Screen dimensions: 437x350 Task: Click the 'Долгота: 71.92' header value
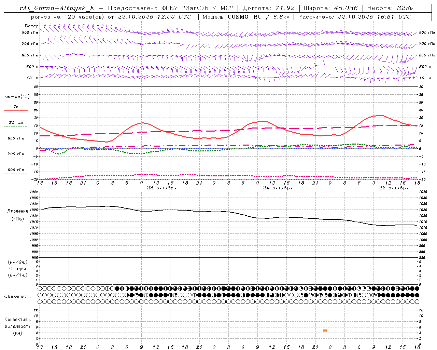(269, 9)
